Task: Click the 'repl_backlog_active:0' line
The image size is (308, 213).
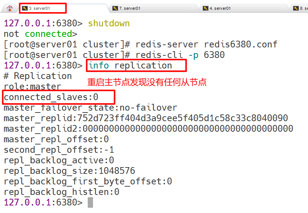Action: (59, 160)
